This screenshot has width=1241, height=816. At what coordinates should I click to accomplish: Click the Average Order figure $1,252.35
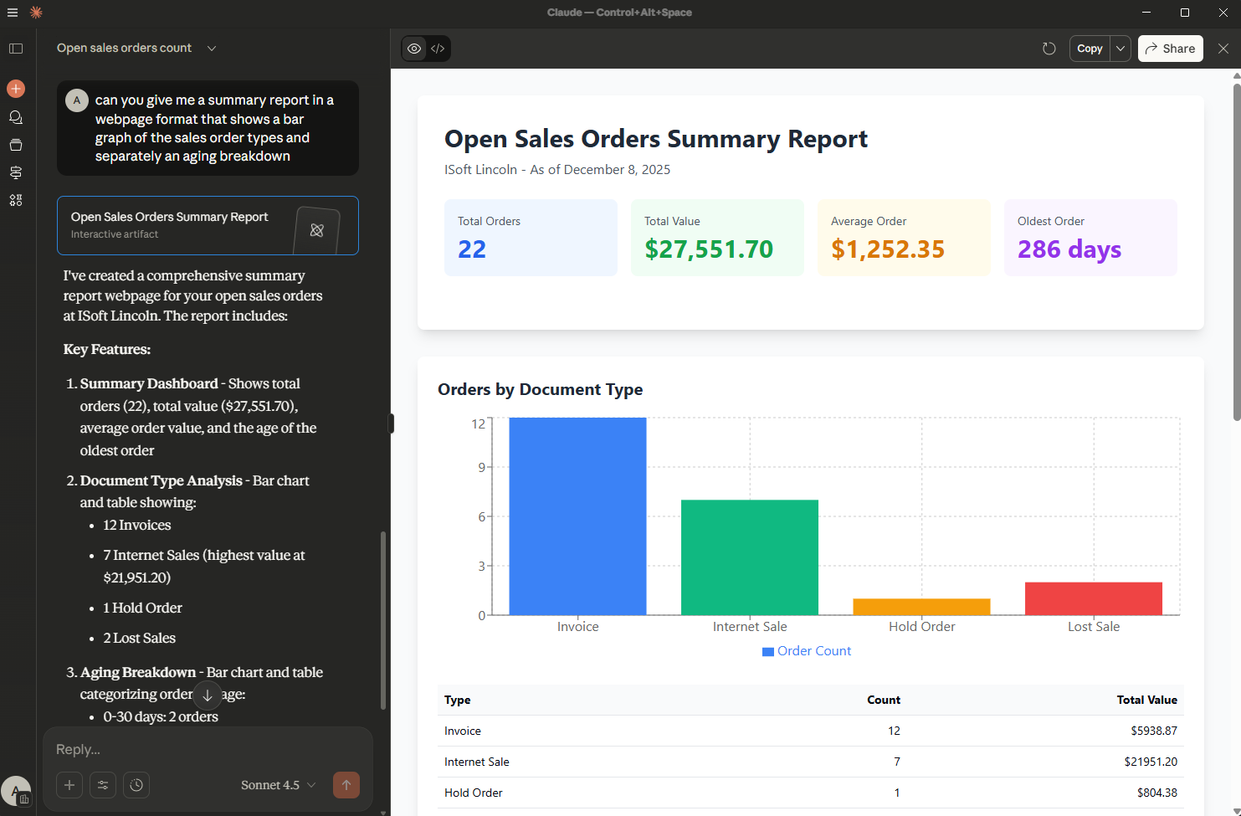click(888, 249)
